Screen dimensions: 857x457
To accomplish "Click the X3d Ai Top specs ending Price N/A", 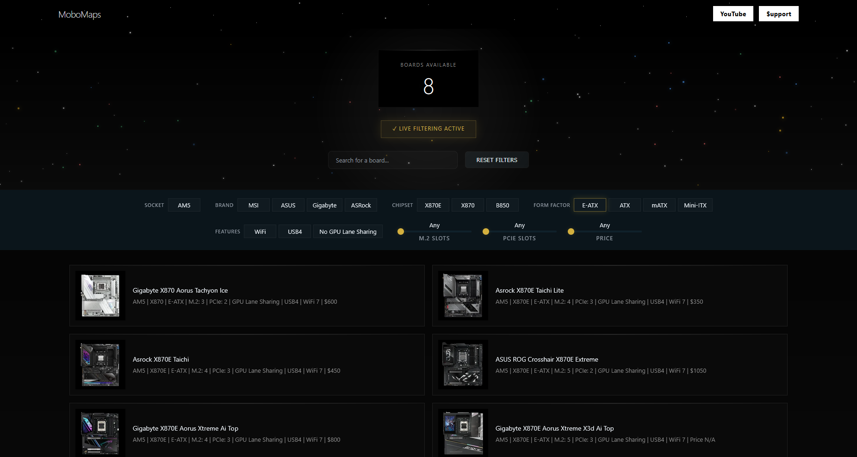I will coord(605,440).
